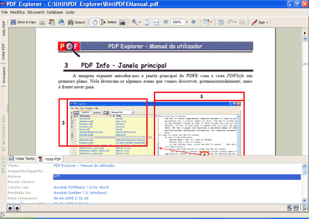Click the Email document icon
This screenshot has width=309, height=219.
(x=52, y=22)
